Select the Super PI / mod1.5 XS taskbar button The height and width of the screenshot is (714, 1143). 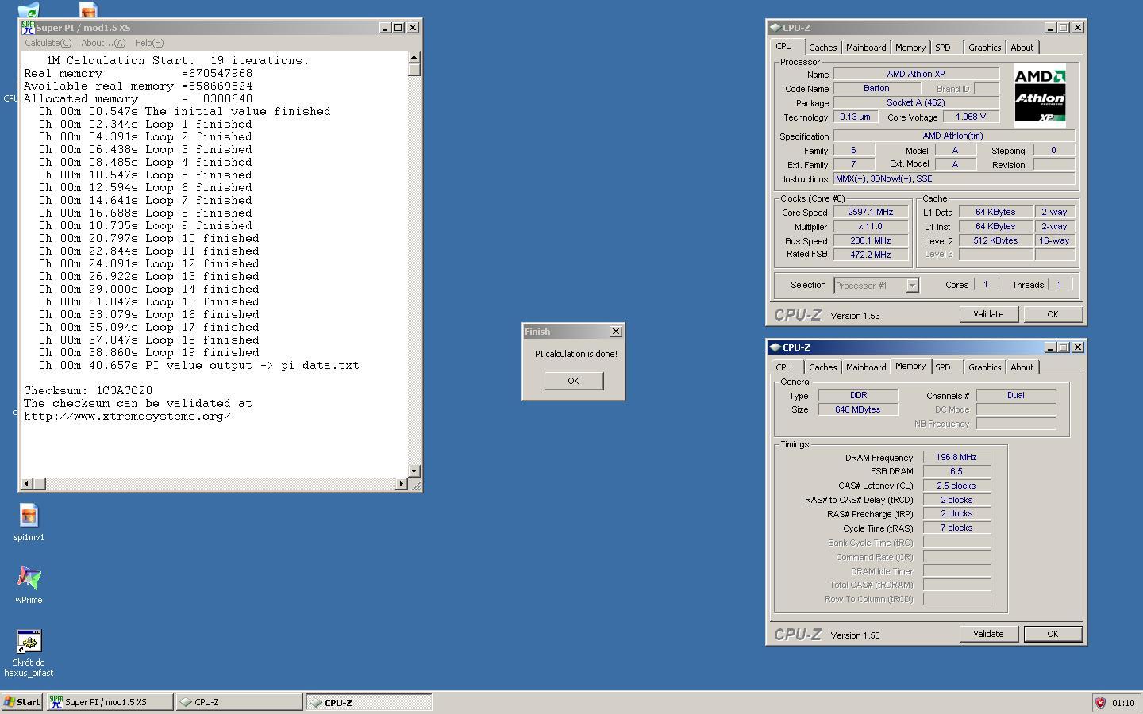(x=110, y=702)
